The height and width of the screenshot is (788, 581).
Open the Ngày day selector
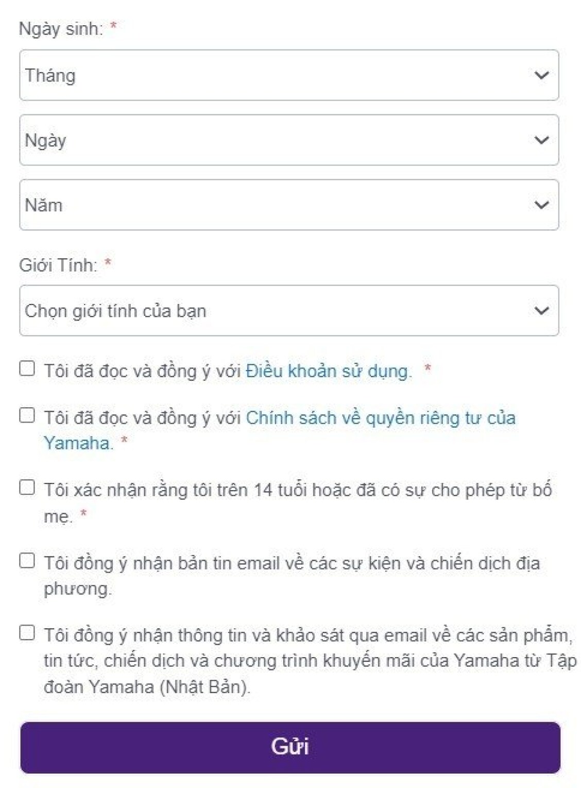point(278,140)
